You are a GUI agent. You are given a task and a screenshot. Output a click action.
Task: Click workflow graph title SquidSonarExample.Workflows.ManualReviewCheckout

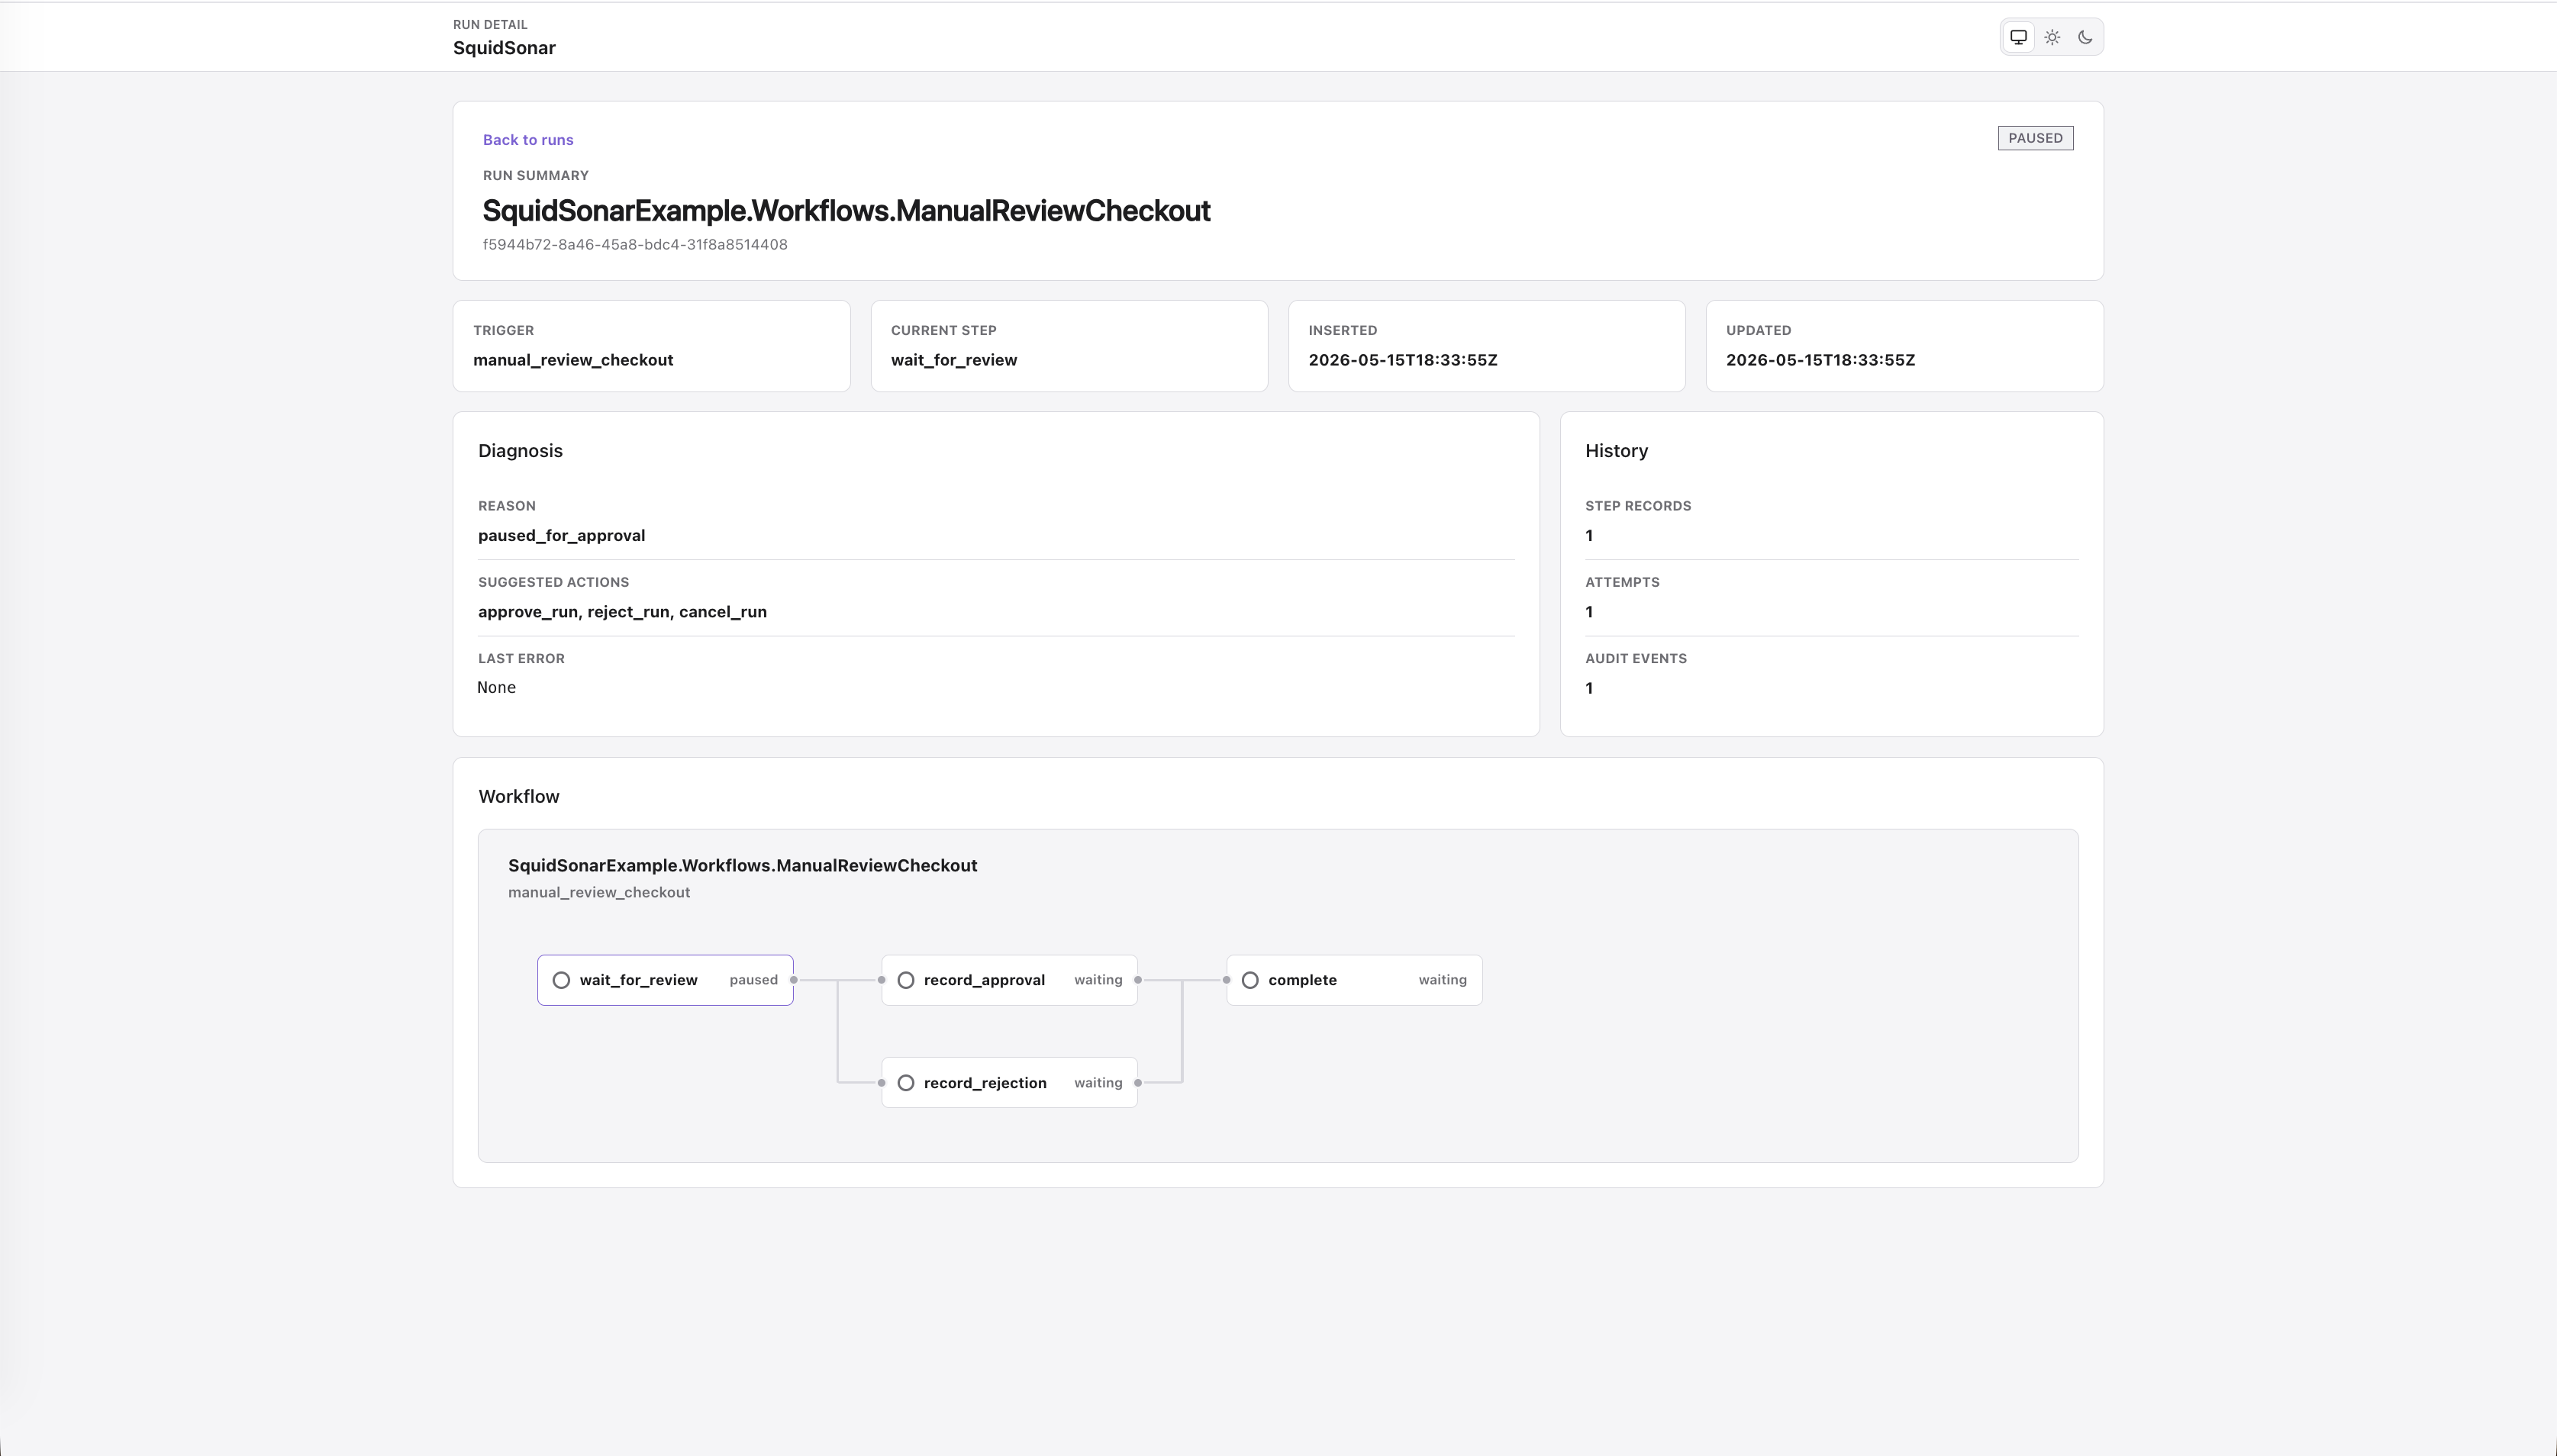pos(742,866)
